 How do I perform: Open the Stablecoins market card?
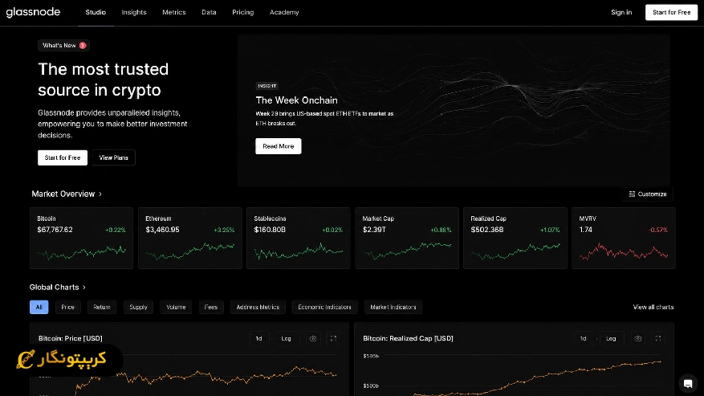tap(298, 238)
